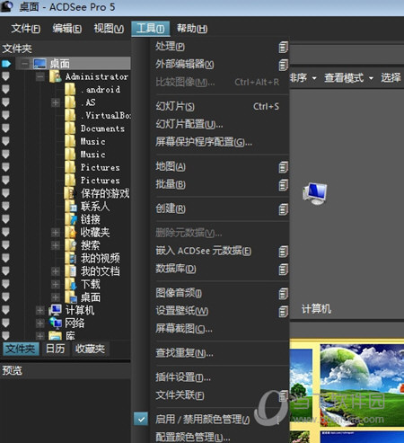
Task: Open the 设置壁纸(W) submenu
Action: pos(219,311)
